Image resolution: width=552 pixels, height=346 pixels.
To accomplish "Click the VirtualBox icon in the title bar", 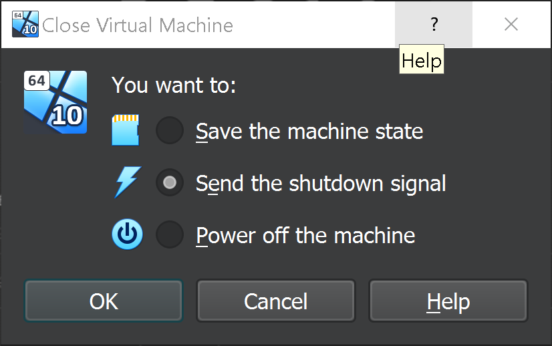I will tap(25, 25).
